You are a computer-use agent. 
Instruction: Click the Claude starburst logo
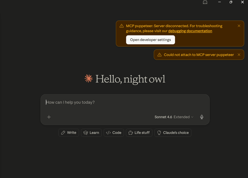[88, 78]
